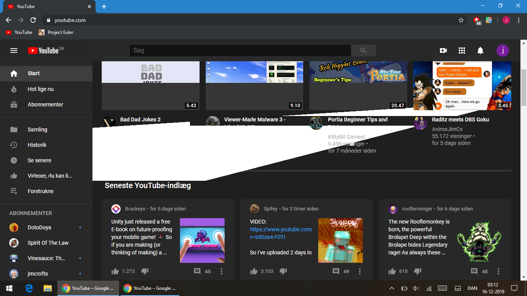This screenshot has height=296, width=527.
Task: Open Raditz Goku video thumbnail
Action: click(x=462, y=86)
